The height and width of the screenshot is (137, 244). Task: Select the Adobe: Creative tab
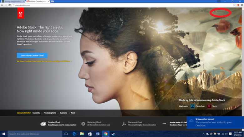(x=37, y=1)
